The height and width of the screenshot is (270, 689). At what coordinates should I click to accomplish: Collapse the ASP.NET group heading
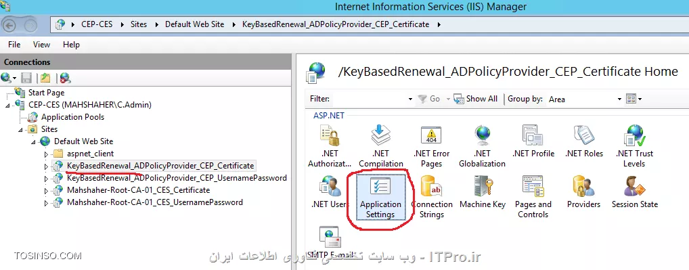tap(329, 116)
